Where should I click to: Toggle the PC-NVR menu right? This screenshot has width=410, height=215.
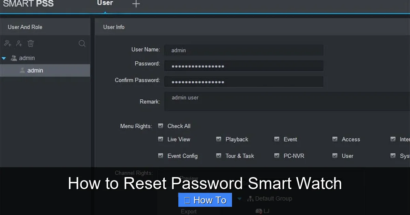277,156
